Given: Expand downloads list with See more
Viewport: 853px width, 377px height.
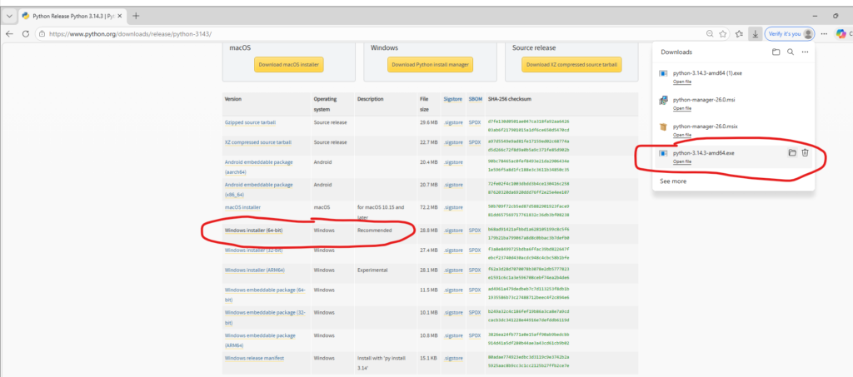Looking at the screenshot, I should [x=673, y=181].
